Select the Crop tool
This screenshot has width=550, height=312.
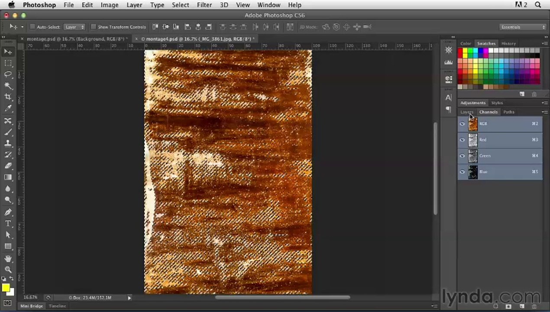(8, 97)
